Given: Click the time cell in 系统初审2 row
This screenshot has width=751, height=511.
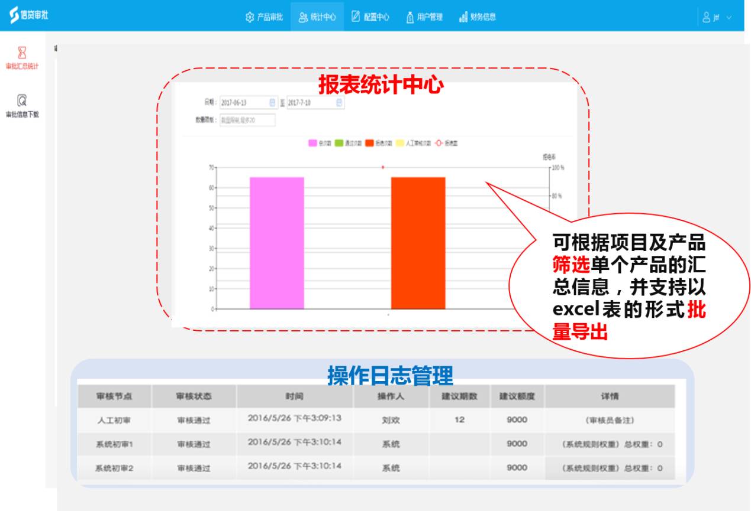Looking at the screenshot, I should point(295,466).
